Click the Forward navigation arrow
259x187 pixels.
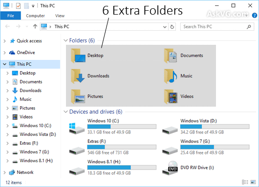tap(18, 26)
